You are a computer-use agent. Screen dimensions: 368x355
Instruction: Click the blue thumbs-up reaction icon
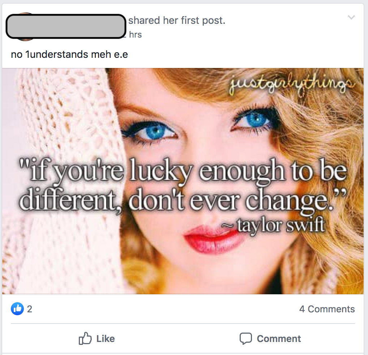coord(17,308)
